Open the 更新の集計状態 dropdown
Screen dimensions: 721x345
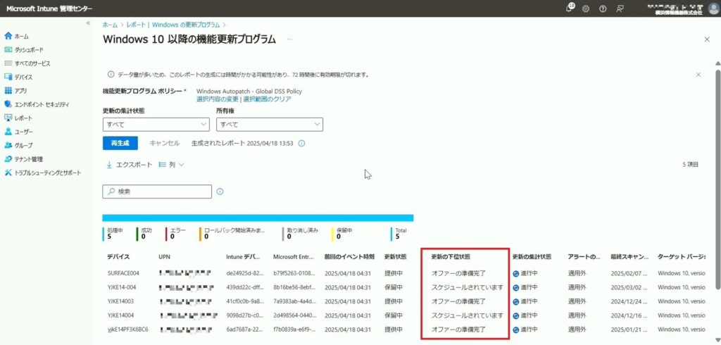pos(156,124)
